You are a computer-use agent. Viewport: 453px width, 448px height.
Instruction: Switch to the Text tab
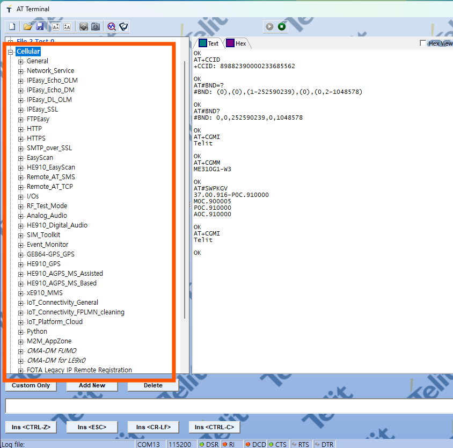click(x=209, y=43)
